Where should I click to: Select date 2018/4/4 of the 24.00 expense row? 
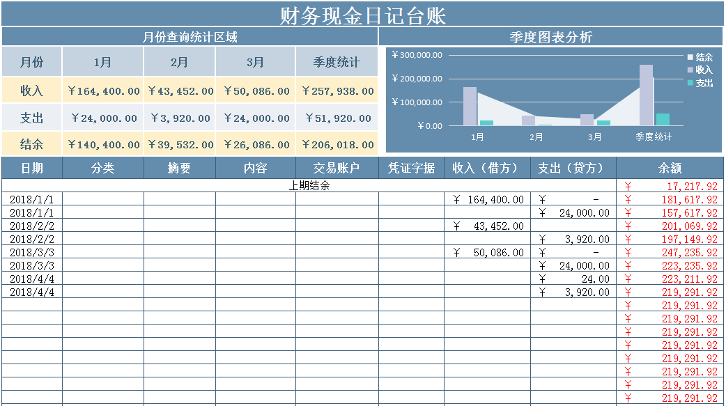tap(31, 279)
